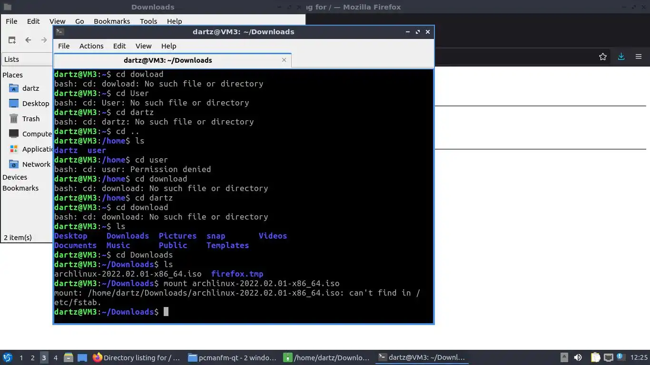Open Bookmarks menu in file manager
650x365 pixels.
tap(112, 21)
